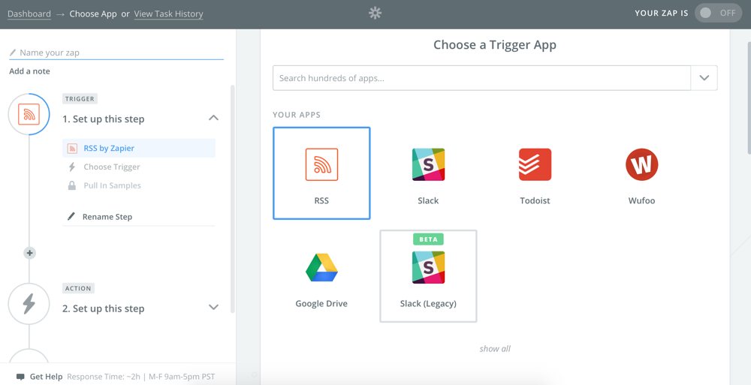
Task: Click the ACTION label tag
Action: coord(79,288)
